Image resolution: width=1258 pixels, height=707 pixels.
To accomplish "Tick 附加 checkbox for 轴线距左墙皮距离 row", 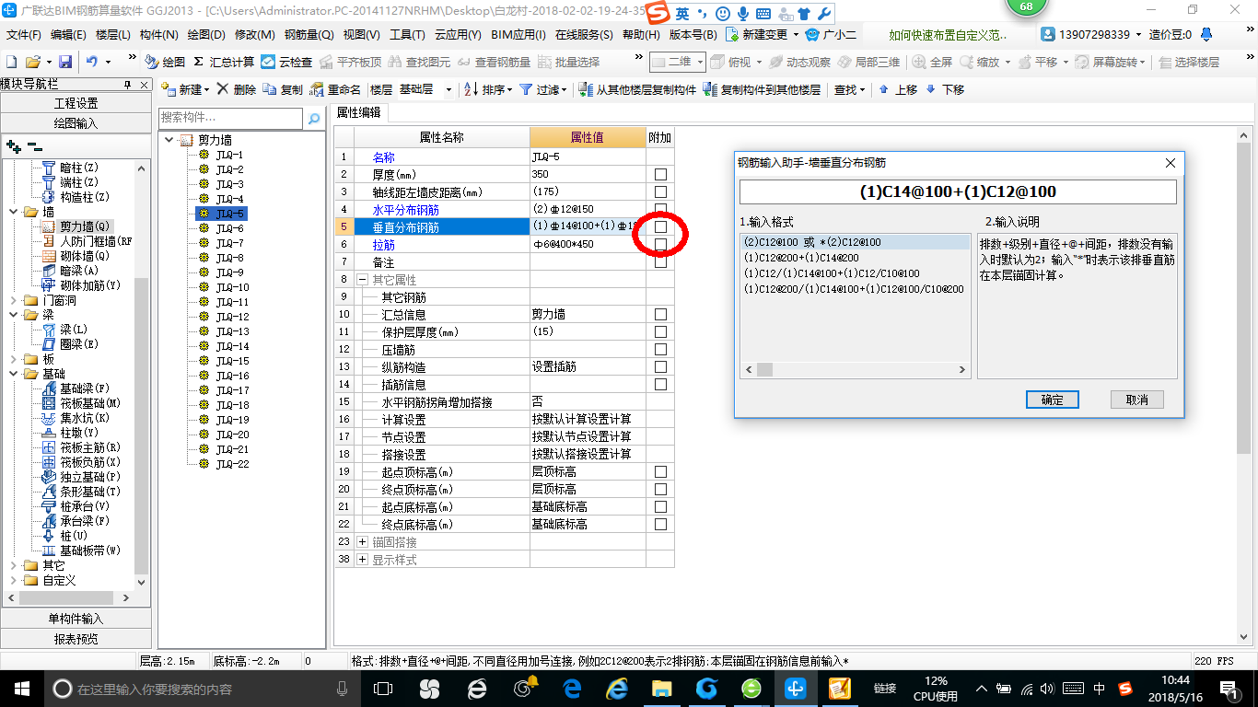I will click(660, 191).
